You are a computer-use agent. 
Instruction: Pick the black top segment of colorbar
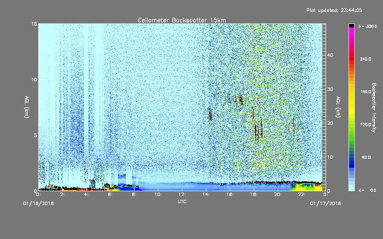[x=351, y=25]
